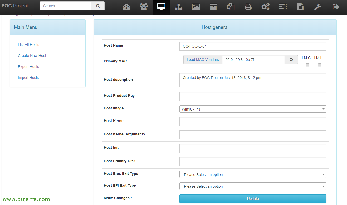
Task: Open the Printers icon
Action: point(248,7)
